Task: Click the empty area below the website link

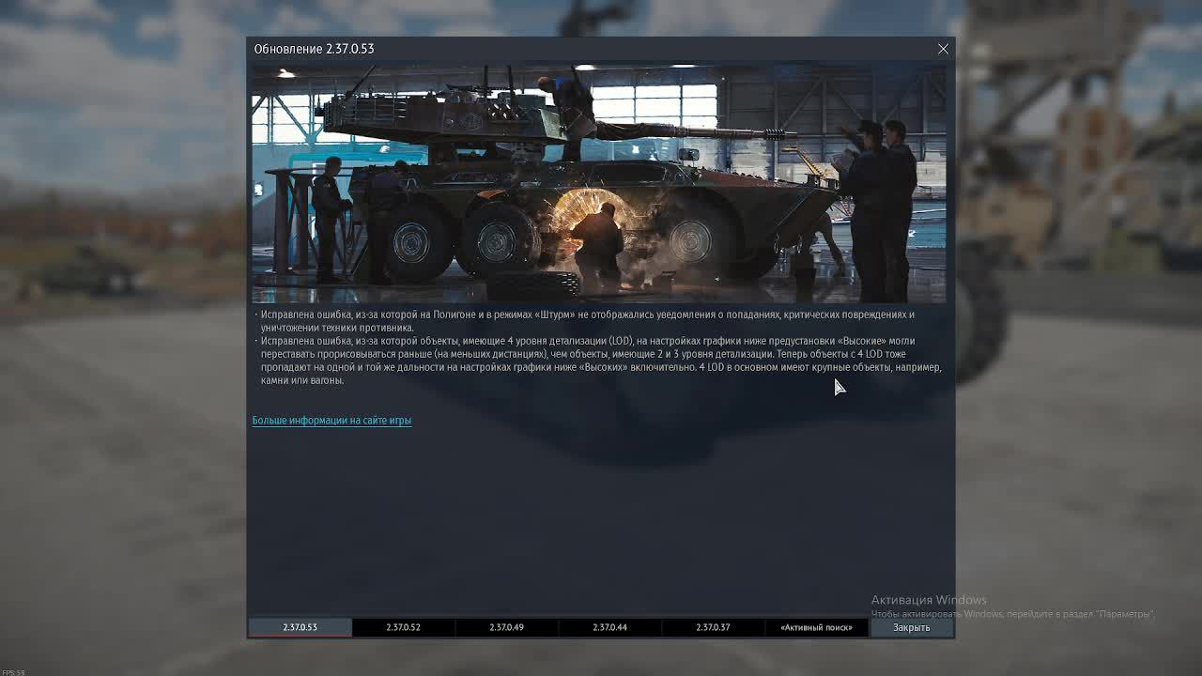Action: [x=601, y=516]
